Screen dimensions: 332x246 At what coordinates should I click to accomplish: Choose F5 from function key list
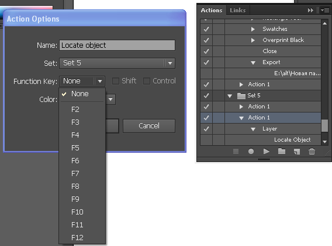75,148
